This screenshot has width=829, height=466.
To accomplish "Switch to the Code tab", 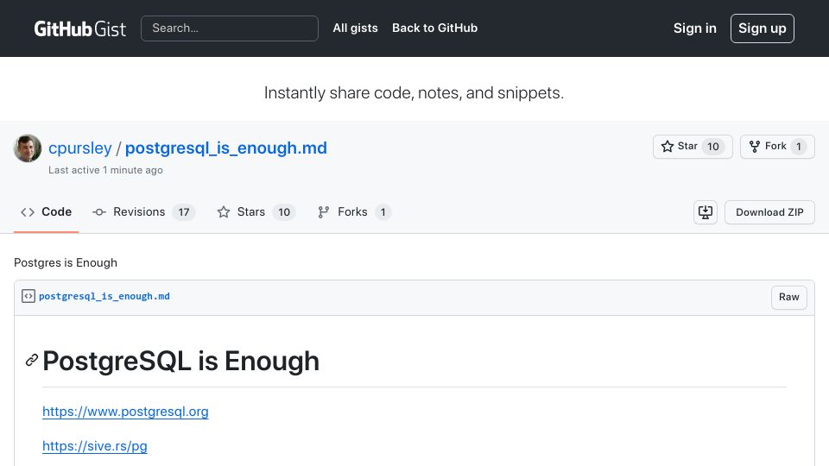I will point(46,212).
